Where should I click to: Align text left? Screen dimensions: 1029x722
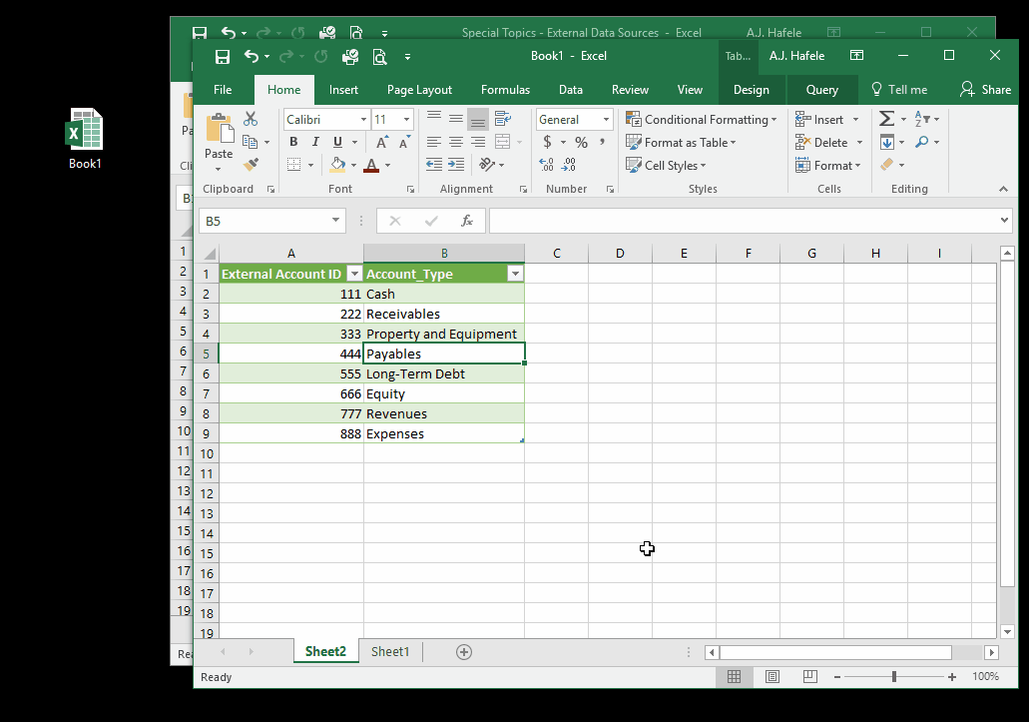[x=434, y=142]
